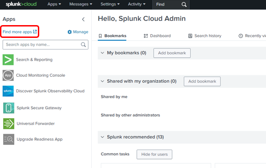
Task: Click Discover Splunk Observability Cloud label
Action: point(50,91)
